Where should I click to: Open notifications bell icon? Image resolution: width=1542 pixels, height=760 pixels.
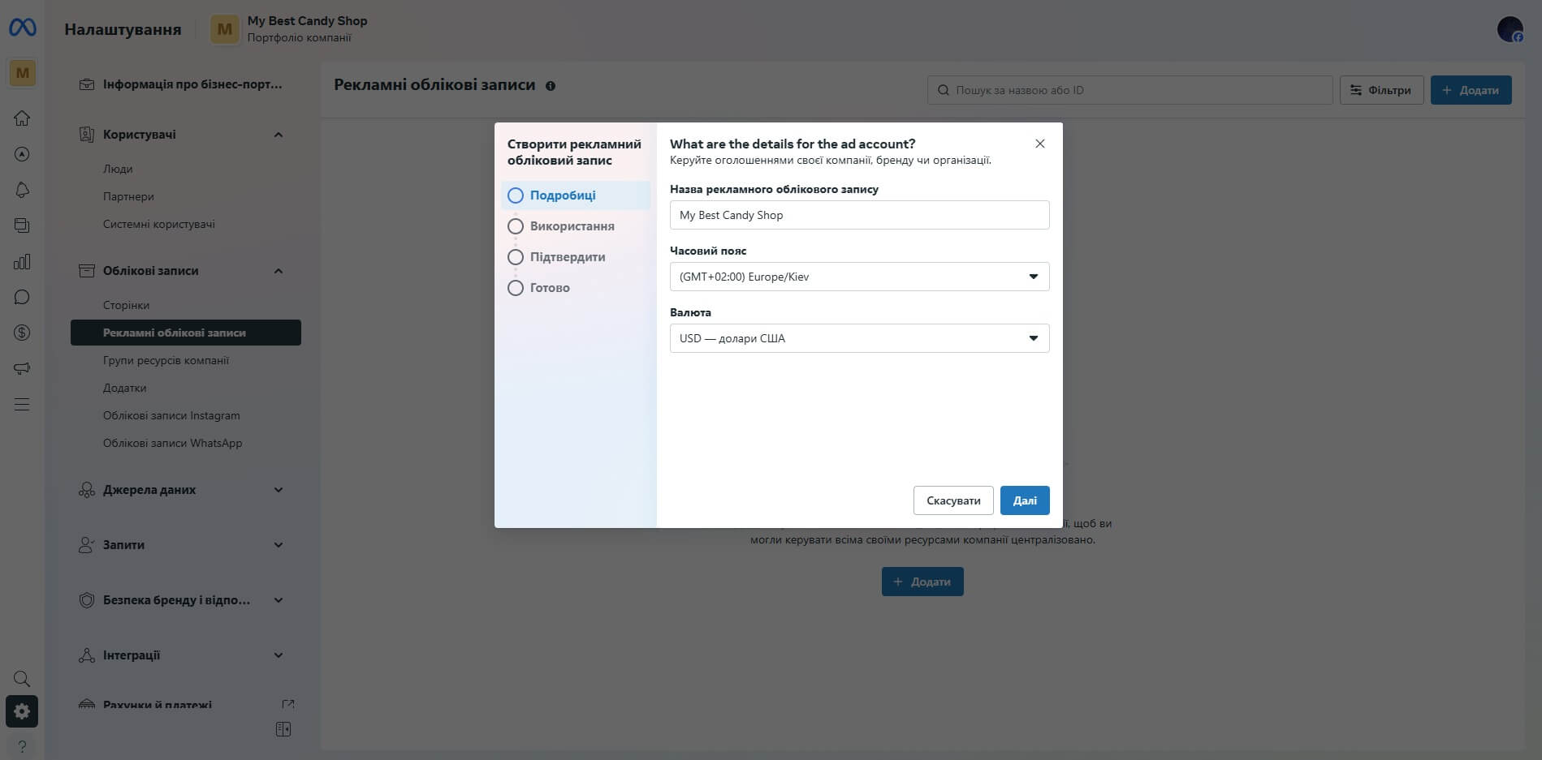pyautogui.click(x=22, y=190)
